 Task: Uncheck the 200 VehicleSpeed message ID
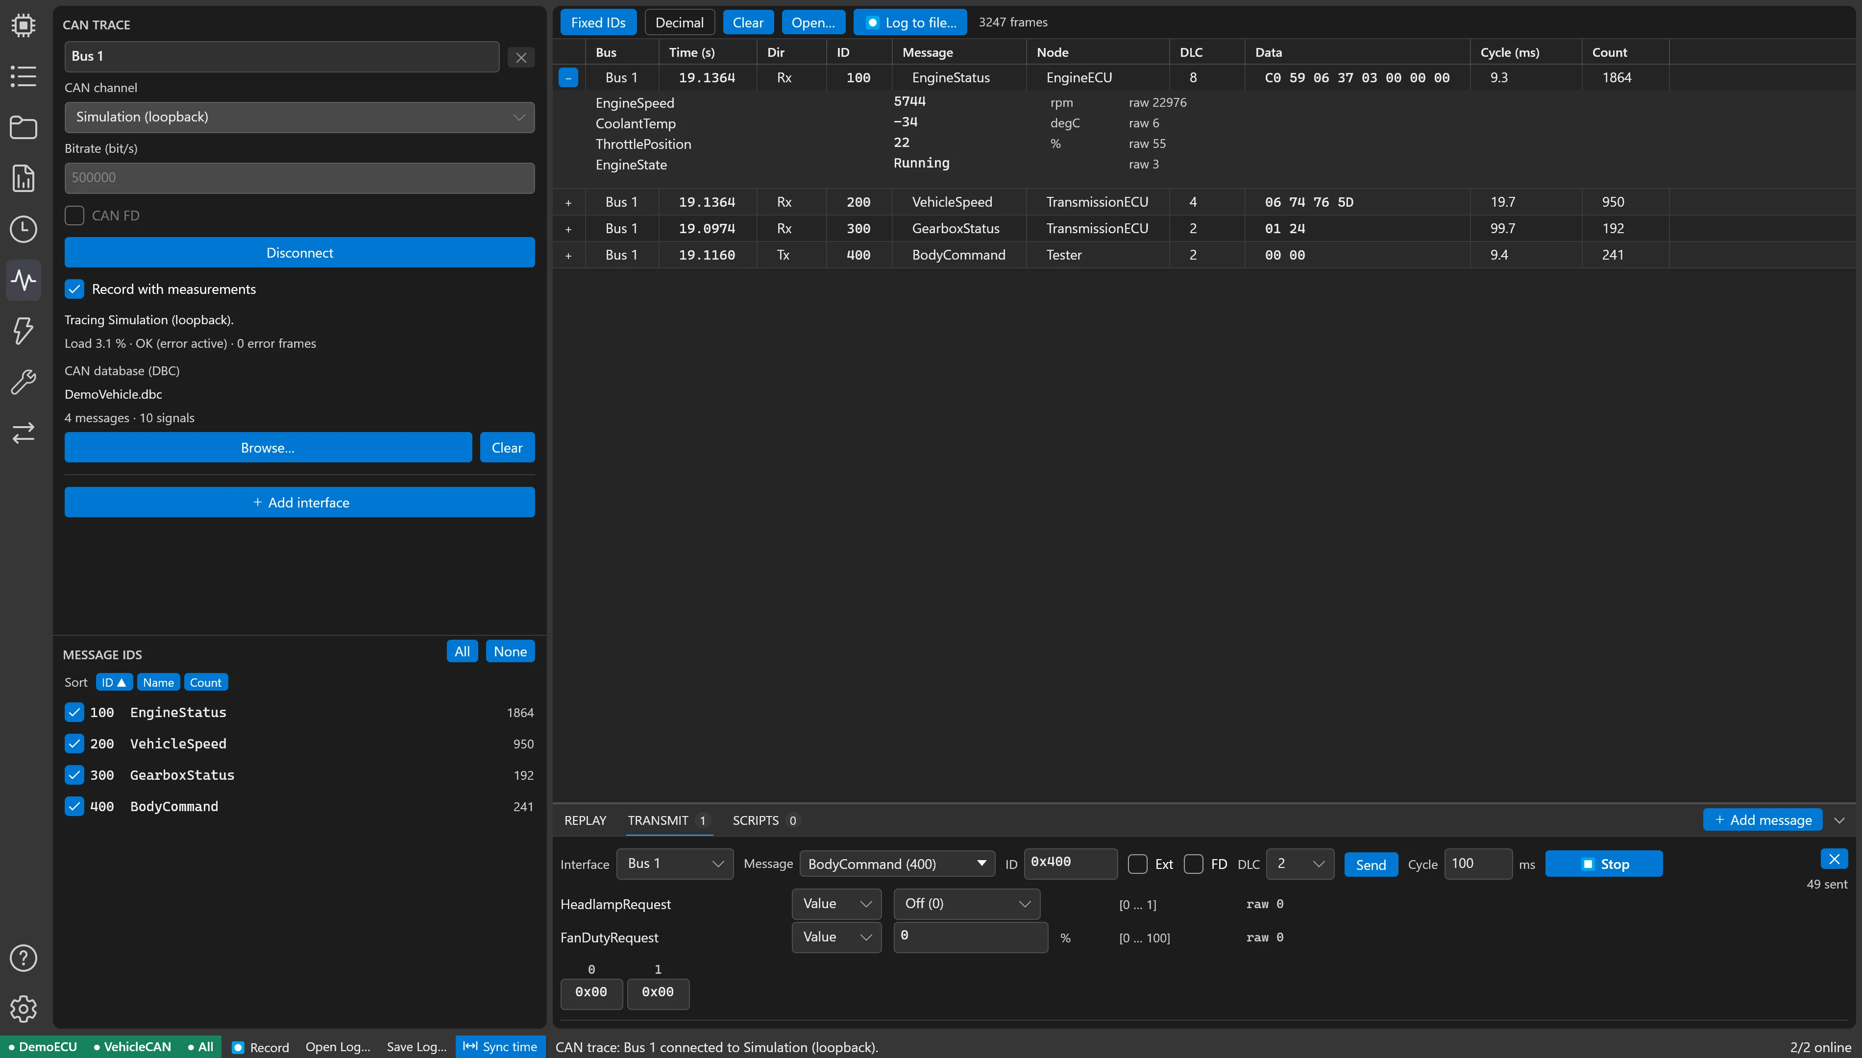74,744
